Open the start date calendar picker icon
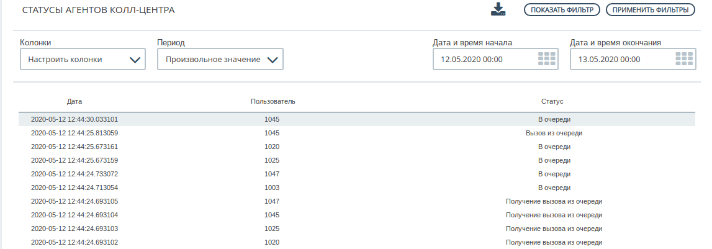 [x=547, y=59]
